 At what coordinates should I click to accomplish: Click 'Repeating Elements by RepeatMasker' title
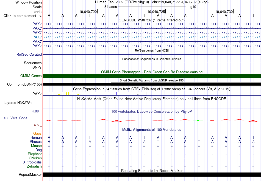pyautogui.click(x=152, y=171)
